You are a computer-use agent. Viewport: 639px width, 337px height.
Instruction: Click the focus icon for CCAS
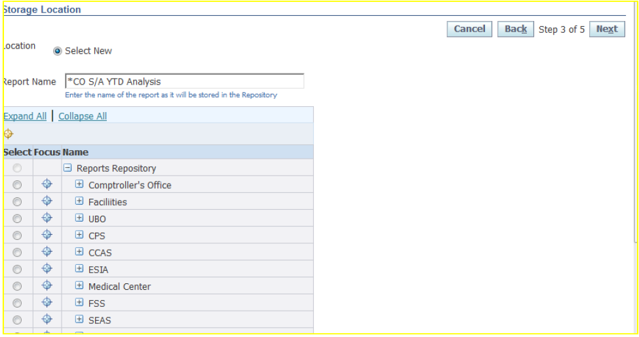47,252
